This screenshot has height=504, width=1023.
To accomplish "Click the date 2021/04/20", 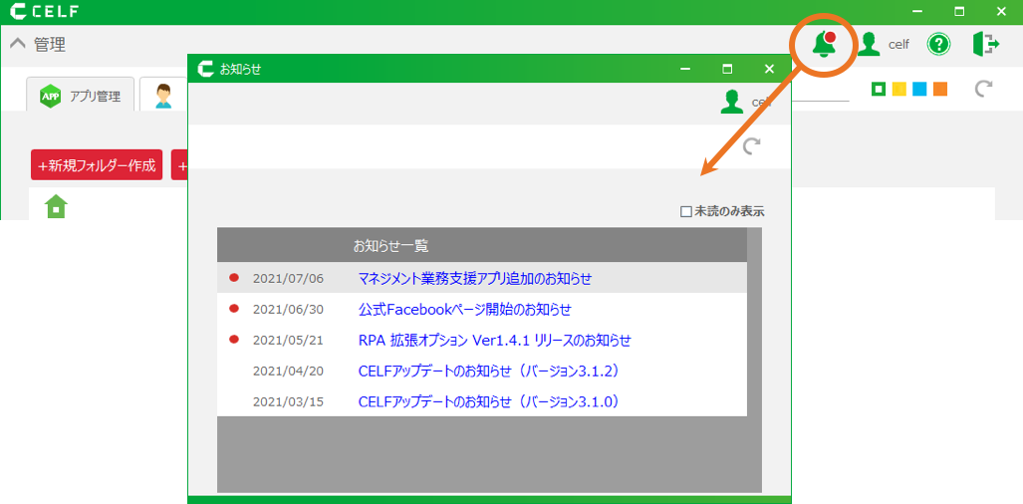I will (x=288, y=371).
